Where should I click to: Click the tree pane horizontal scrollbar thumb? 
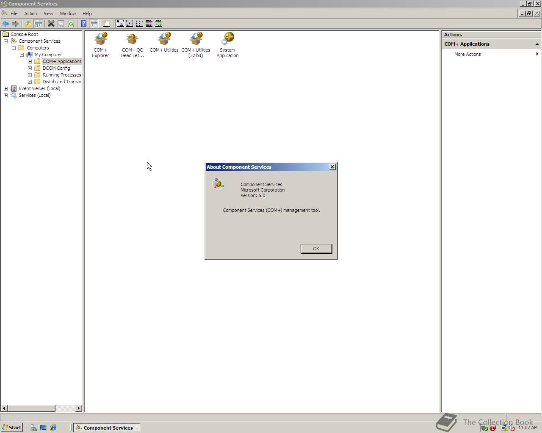coord(31,408)
